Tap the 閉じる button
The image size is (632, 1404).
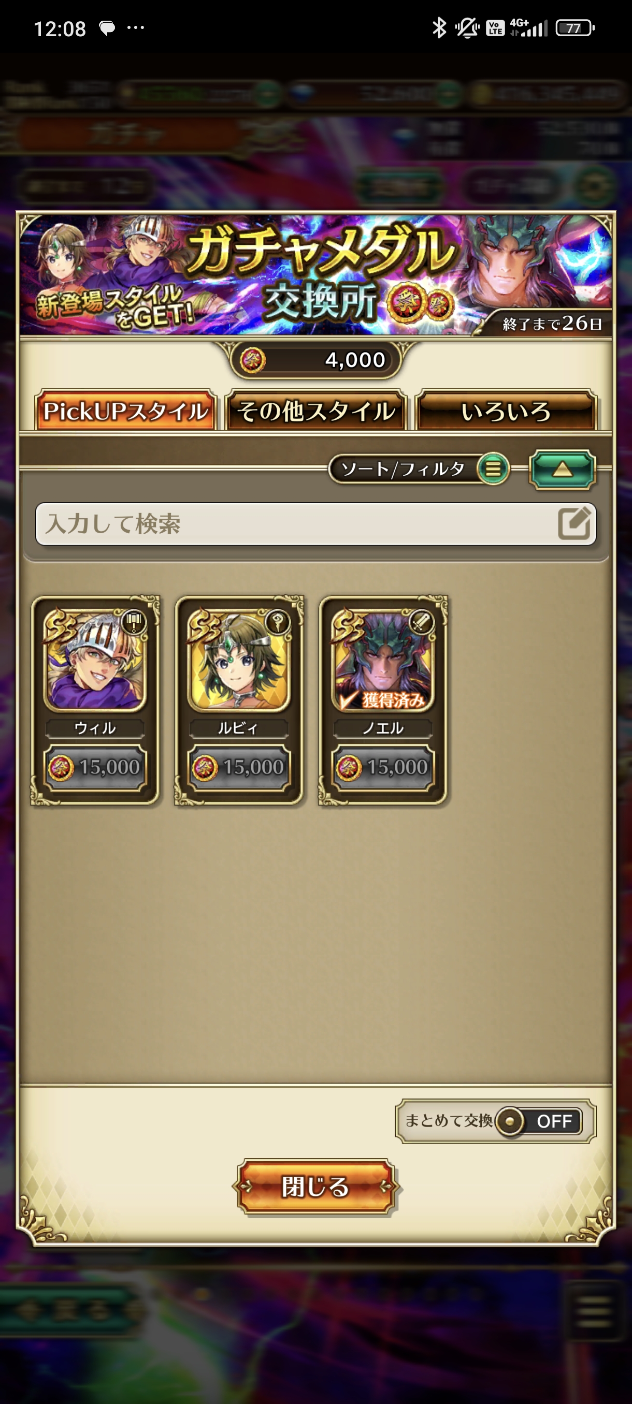315,1187
